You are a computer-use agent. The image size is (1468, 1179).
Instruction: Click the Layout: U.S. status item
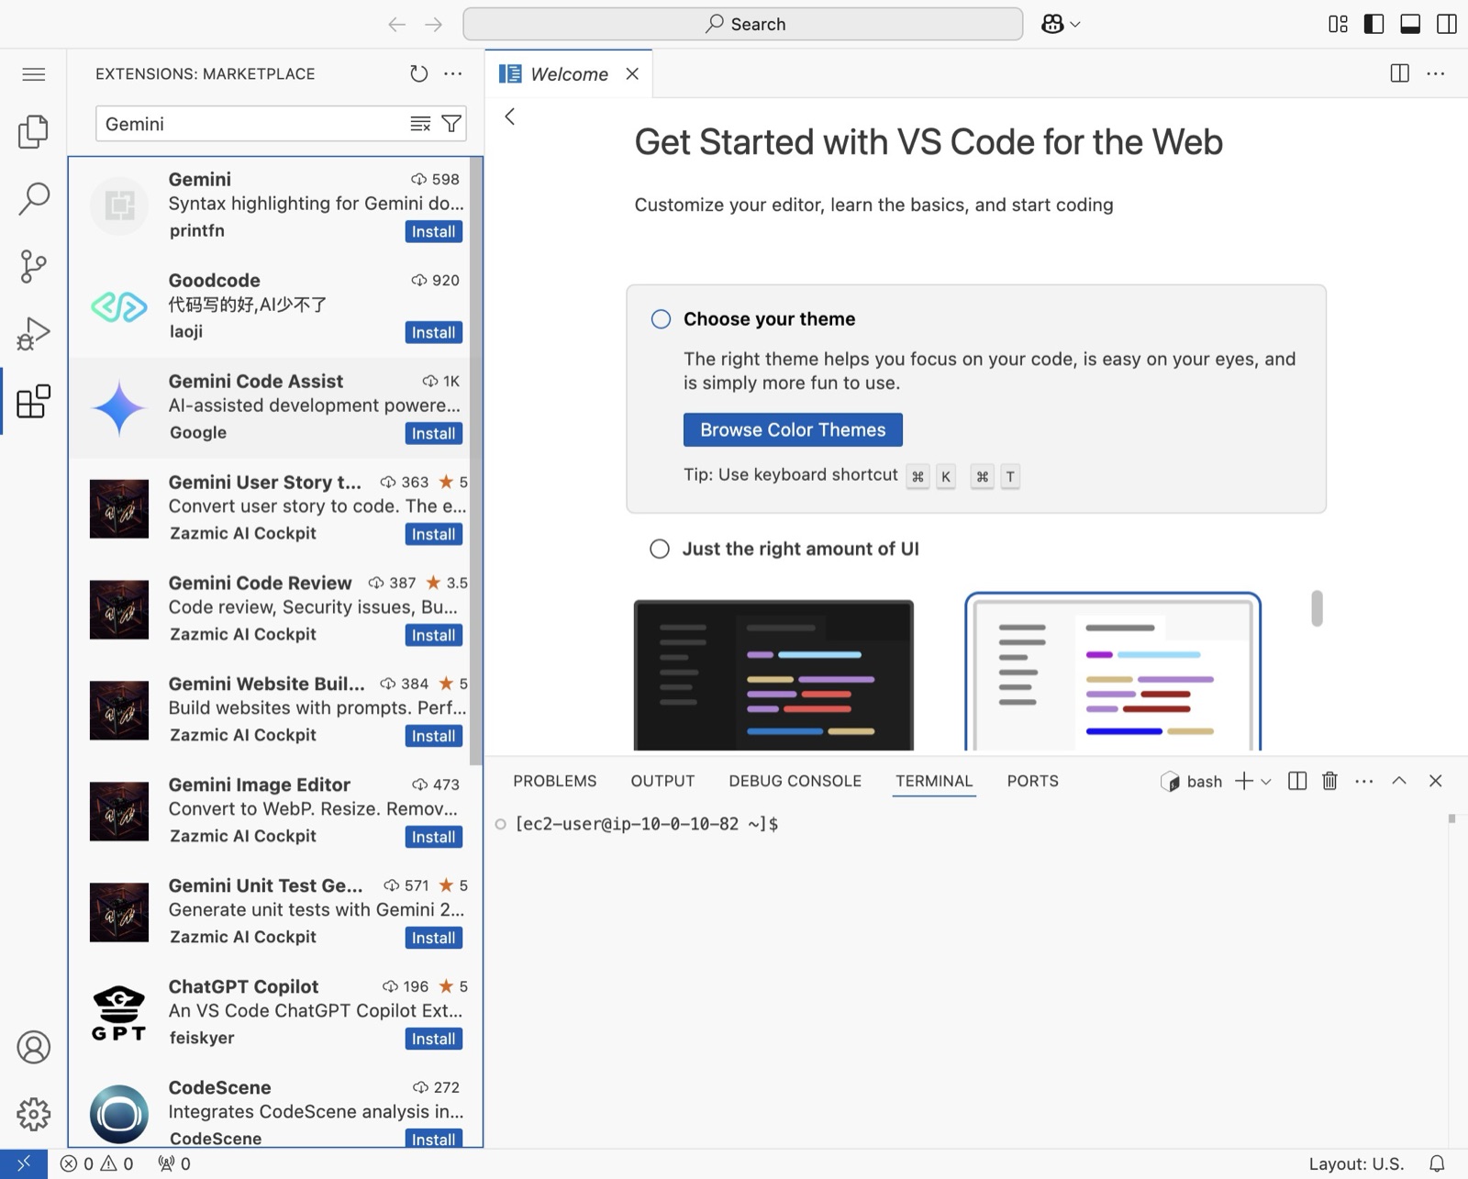coord(1356,1163)
